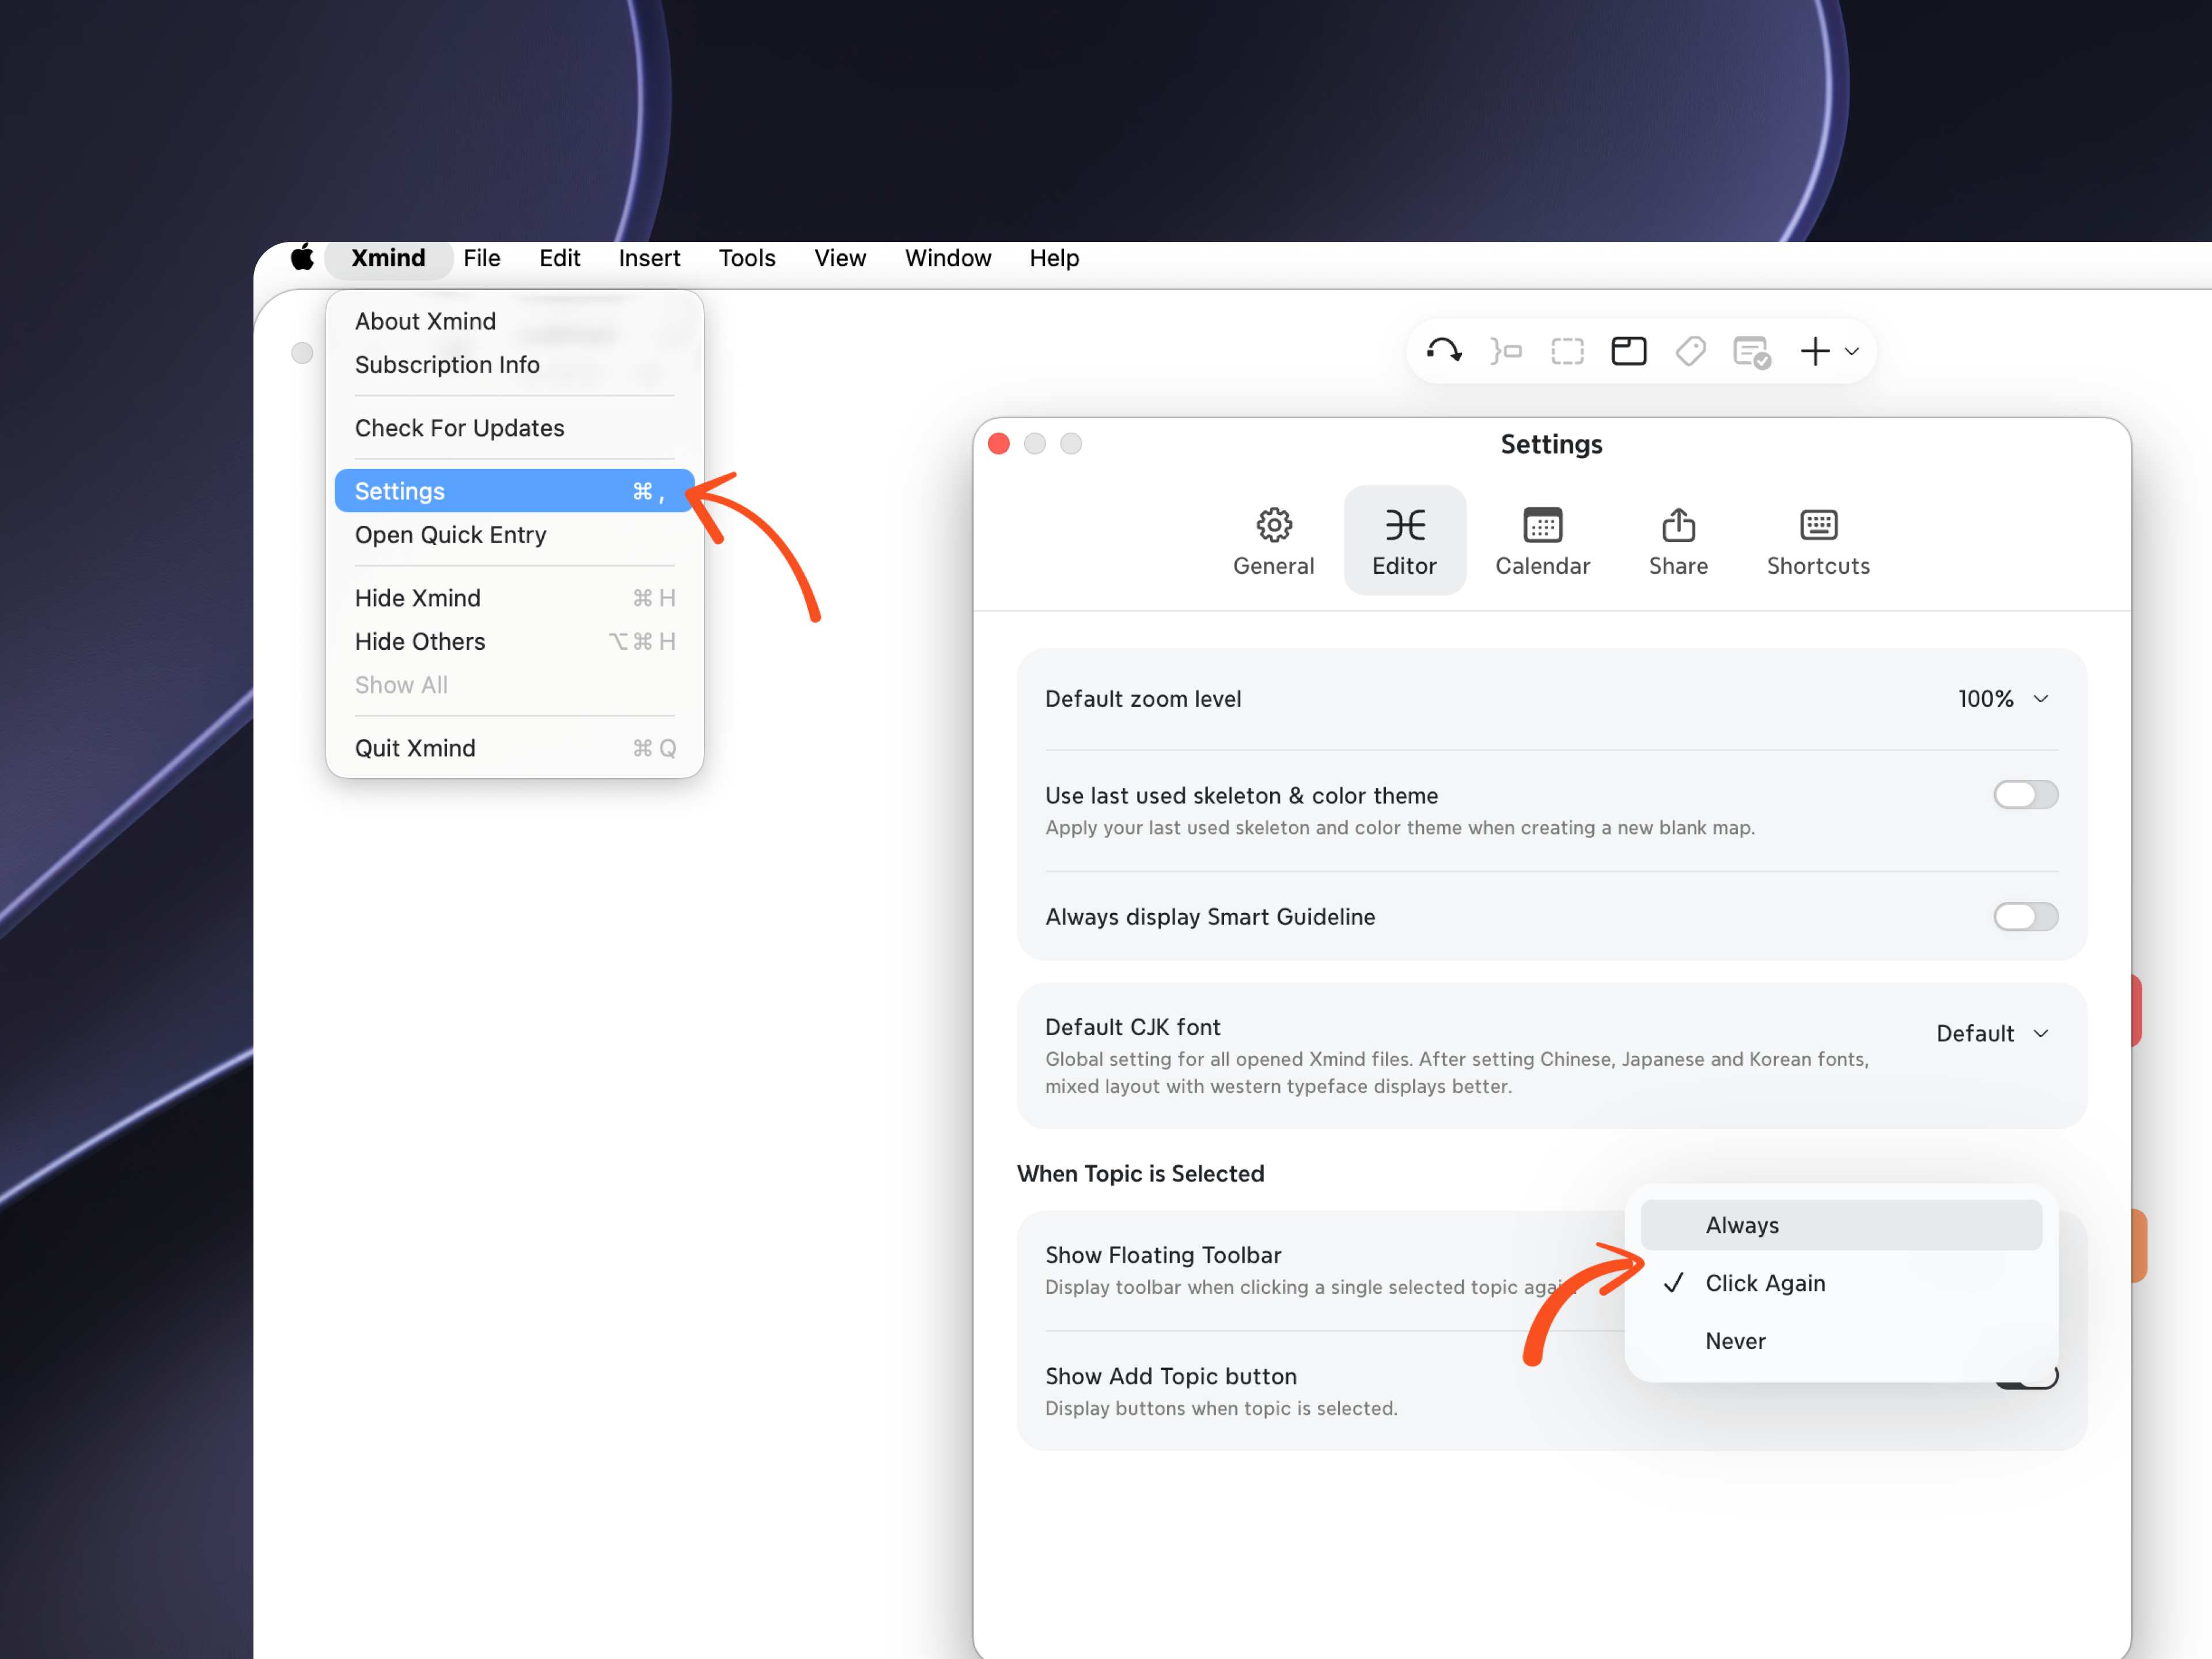Viewport: 2212px width, 1659px height.
Task: Choose Click Again in the dropdown list
Action: 1841,1283
